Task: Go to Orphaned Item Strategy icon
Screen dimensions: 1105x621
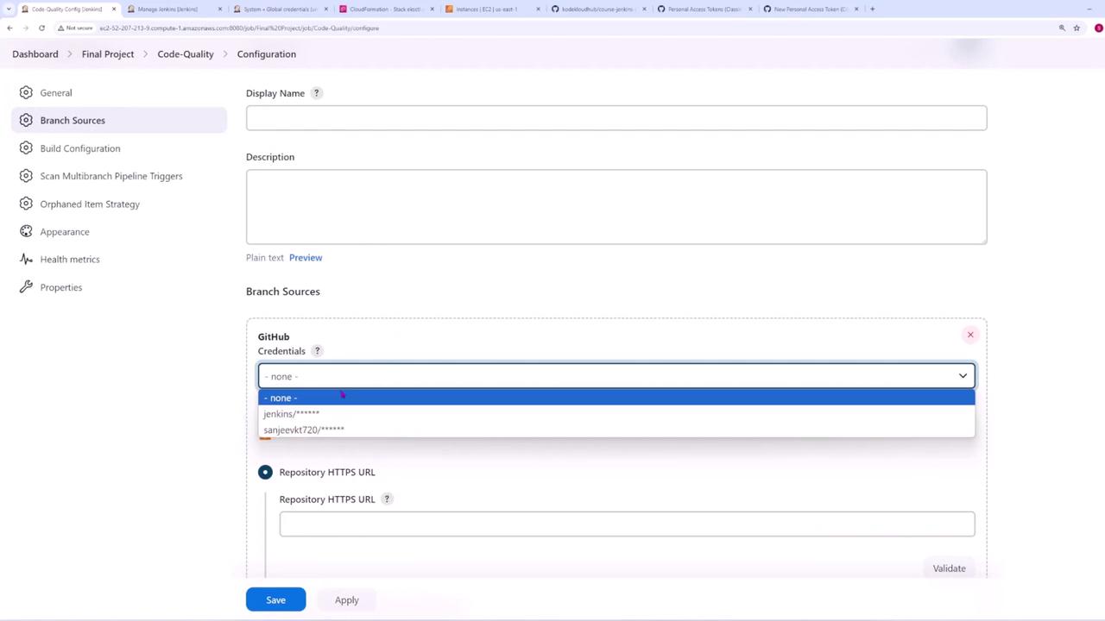Action: click(26, 204)
